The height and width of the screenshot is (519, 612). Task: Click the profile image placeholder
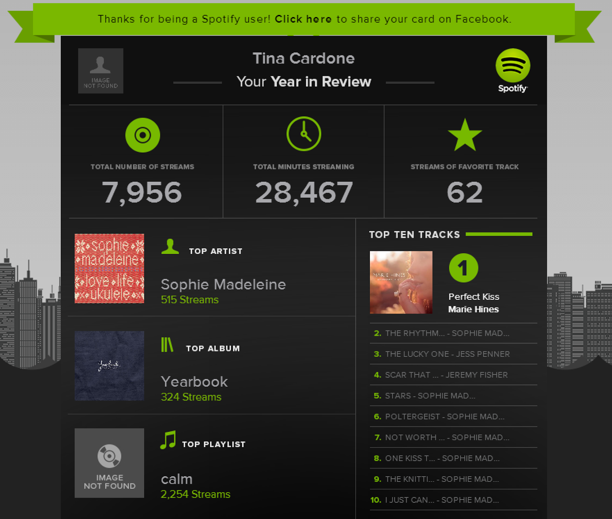pos(101,71)
